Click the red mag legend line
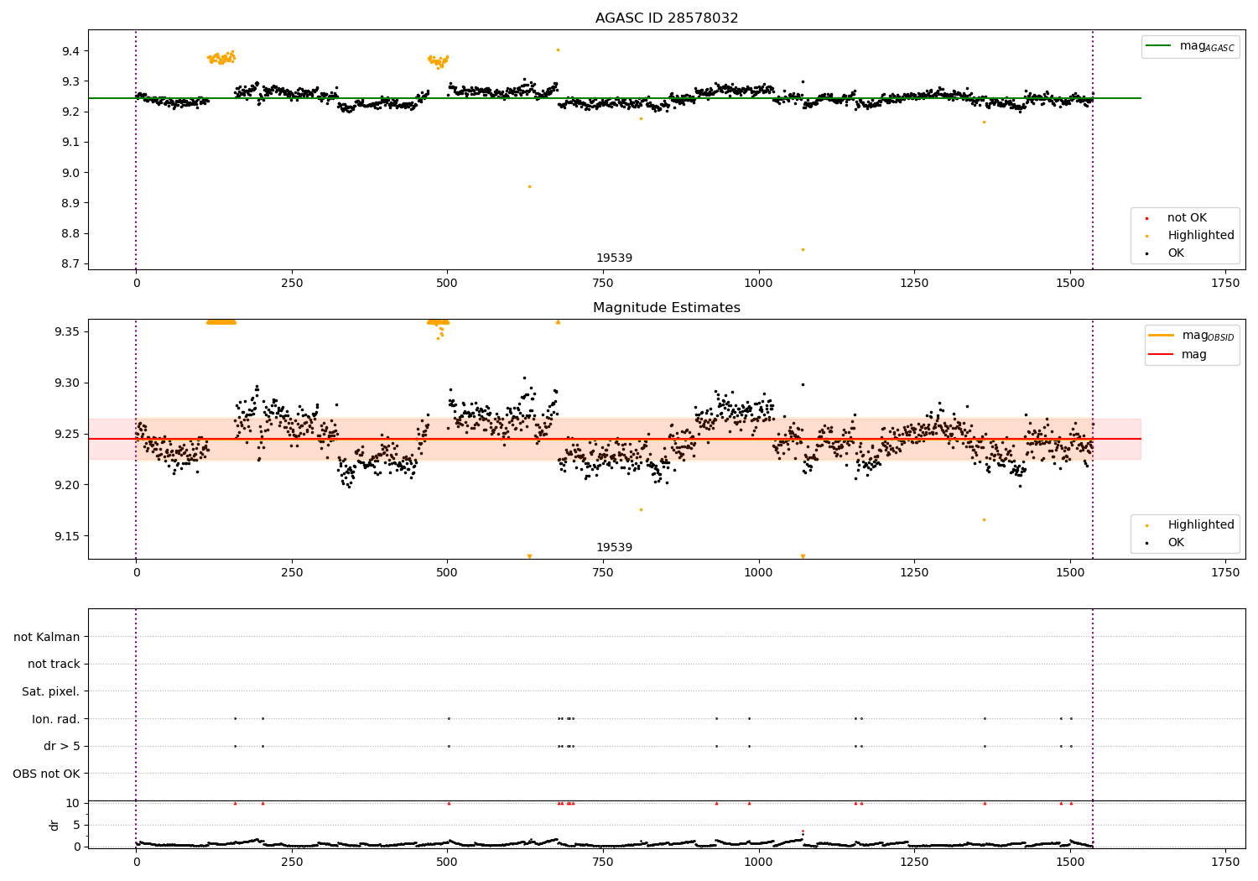This screenshot has height=881, width=1258. (x=1162, y=354)
